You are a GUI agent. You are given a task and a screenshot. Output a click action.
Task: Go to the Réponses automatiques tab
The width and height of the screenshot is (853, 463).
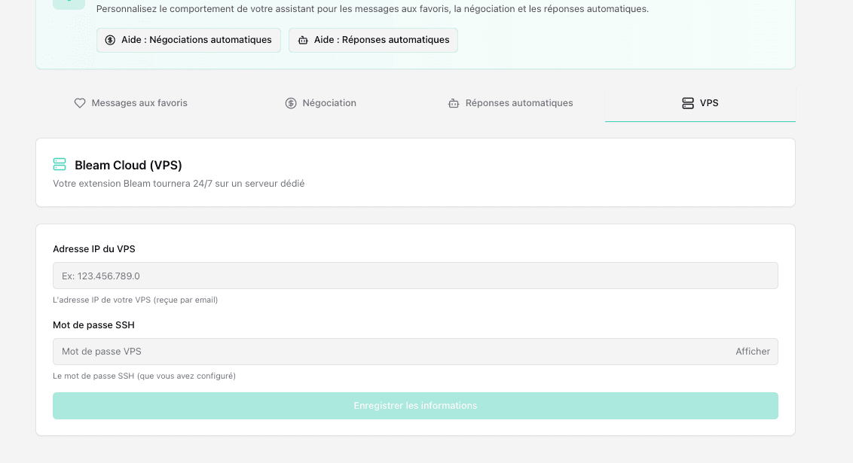point(511,103)
